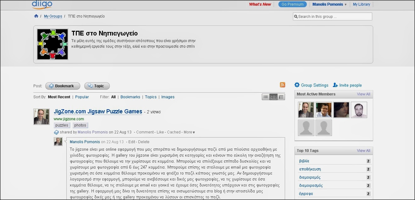Screen dimensions: 415x200
Task: Open the έγγραφα tag
Action: tap(306, 194)
